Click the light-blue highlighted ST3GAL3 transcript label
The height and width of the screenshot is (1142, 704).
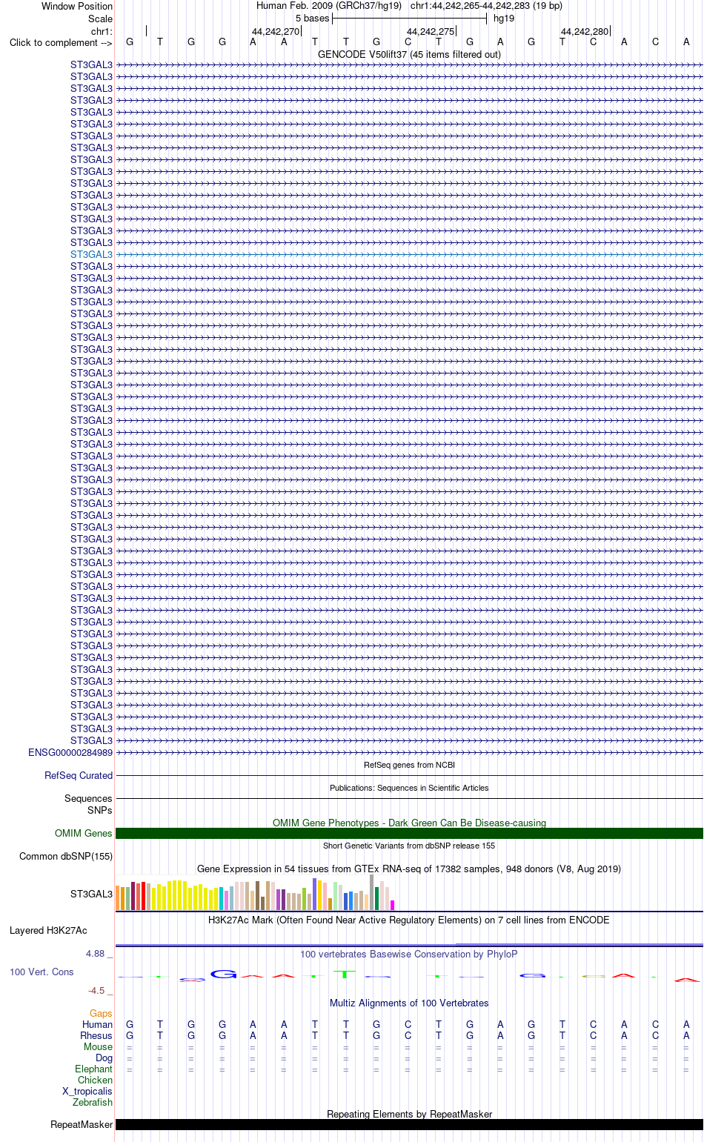[x=91, y=254]
